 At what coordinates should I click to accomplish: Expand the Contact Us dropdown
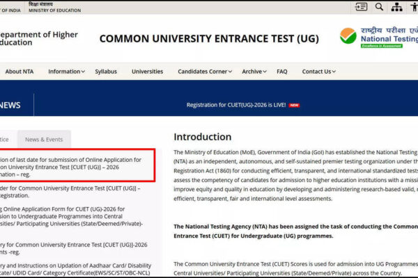pos(318,72)
